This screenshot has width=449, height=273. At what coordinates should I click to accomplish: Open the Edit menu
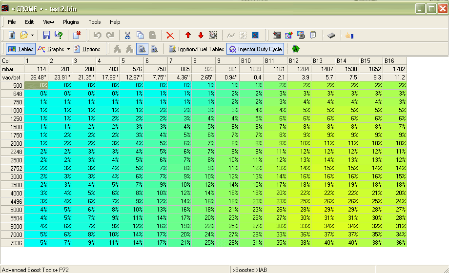tap(29, 22)
